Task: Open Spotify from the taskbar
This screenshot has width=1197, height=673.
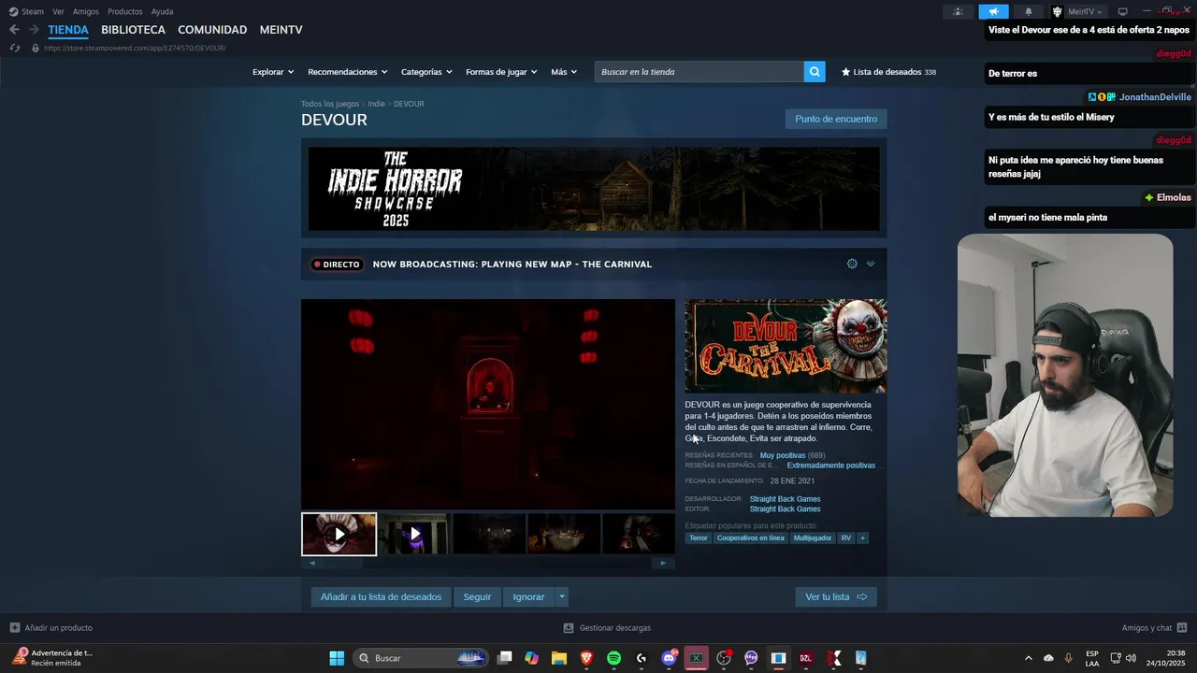Action: [613, 658]
